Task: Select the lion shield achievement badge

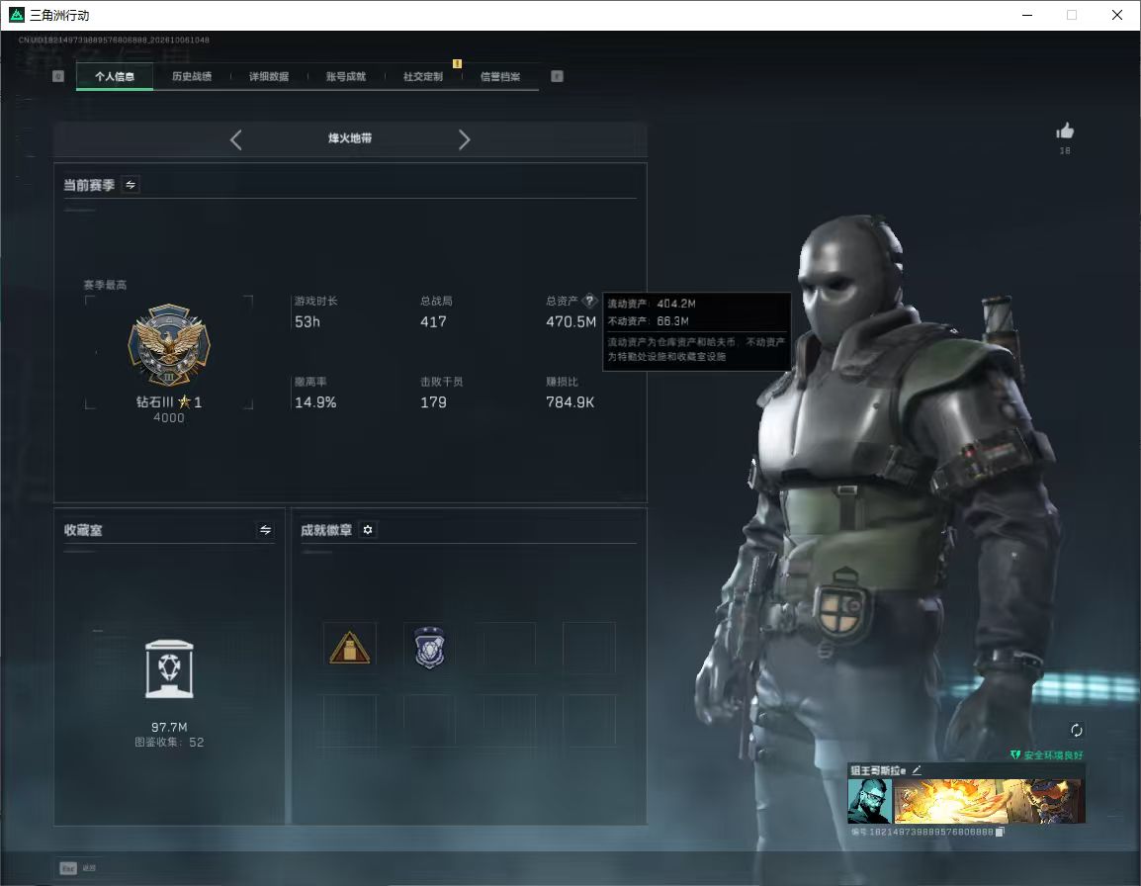Action: (x=429, y=648)
